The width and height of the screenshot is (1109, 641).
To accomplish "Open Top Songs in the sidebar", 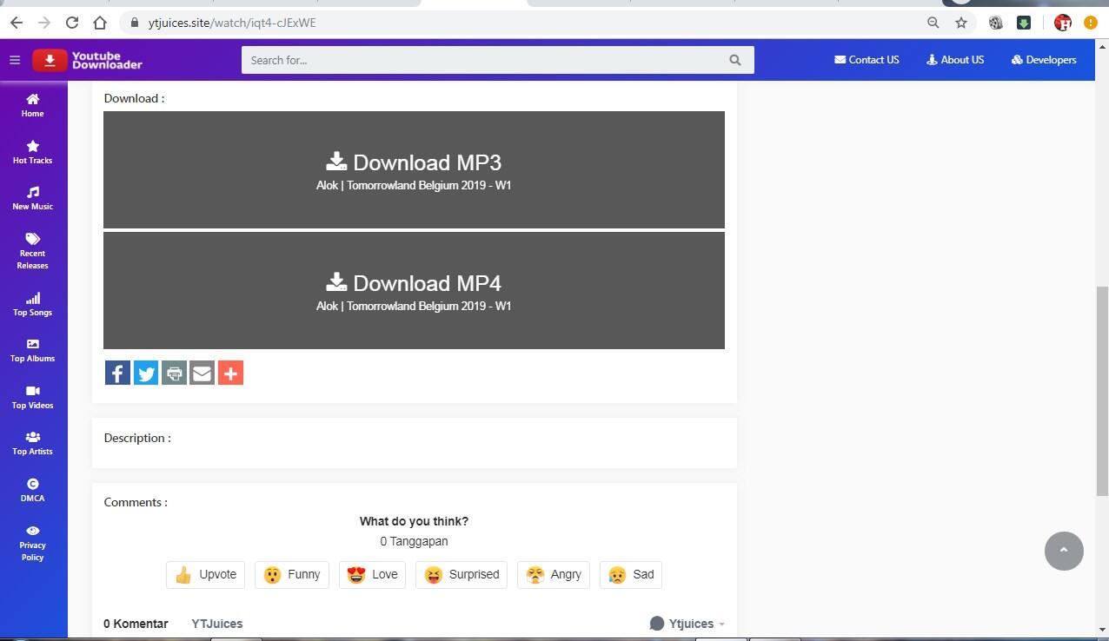I will [33, 304].
